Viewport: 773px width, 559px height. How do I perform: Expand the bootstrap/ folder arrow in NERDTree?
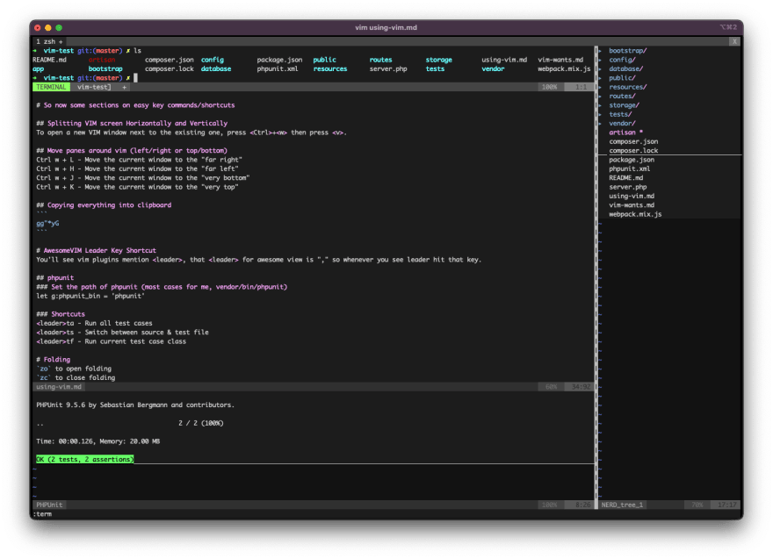(600, 51)
